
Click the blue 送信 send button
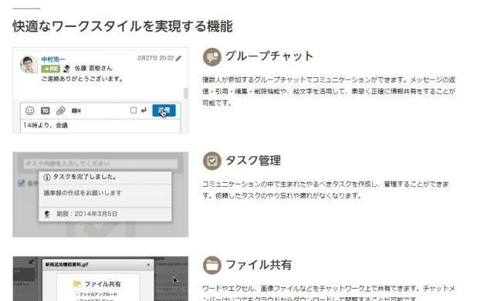[x=164, y=110]
